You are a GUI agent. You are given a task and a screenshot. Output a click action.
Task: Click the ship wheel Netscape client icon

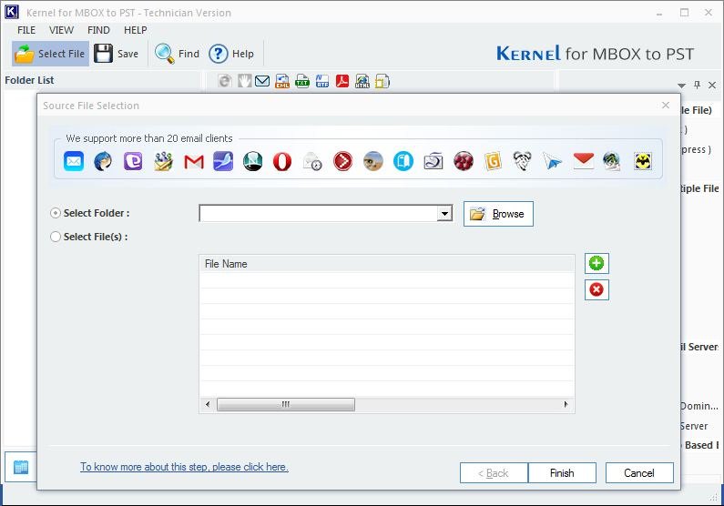point(252,162)
